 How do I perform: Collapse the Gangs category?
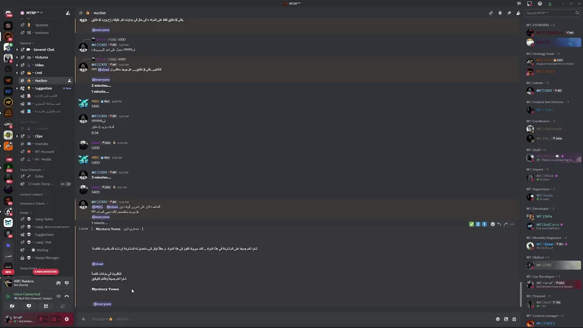(25, 212)
